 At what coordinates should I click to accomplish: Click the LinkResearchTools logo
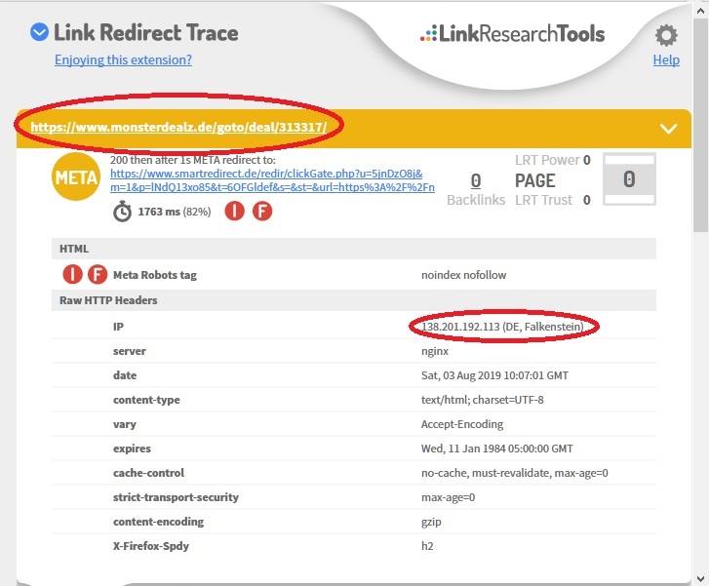pyautogui.click(x=512, y=34)
